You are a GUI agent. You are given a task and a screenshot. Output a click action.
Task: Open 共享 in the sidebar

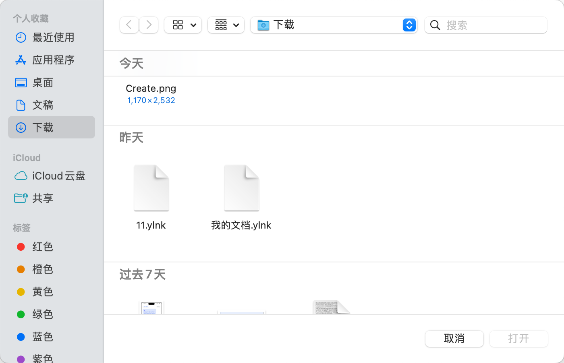(52, 198)
